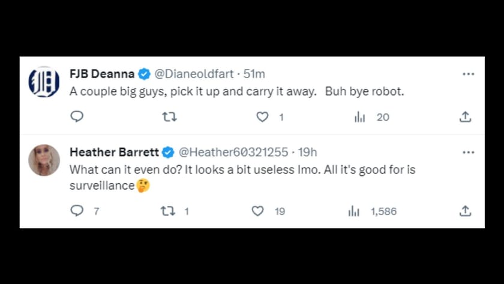Click the 19h timestamp on Heather's tweet
The width and height of the screenshot is (504, 284).
307,153
